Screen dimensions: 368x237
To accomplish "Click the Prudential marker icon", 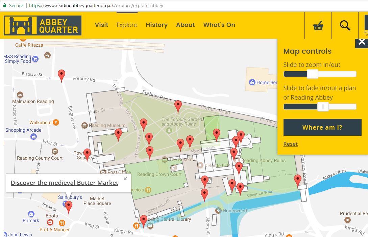I will click(347, 220).
